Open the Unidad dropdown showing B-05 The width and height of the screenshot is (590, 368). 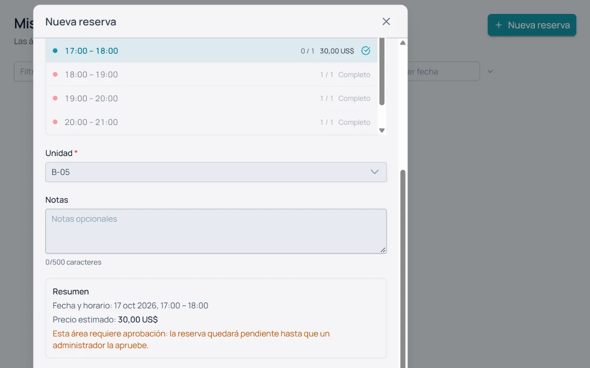coord(216,172)
